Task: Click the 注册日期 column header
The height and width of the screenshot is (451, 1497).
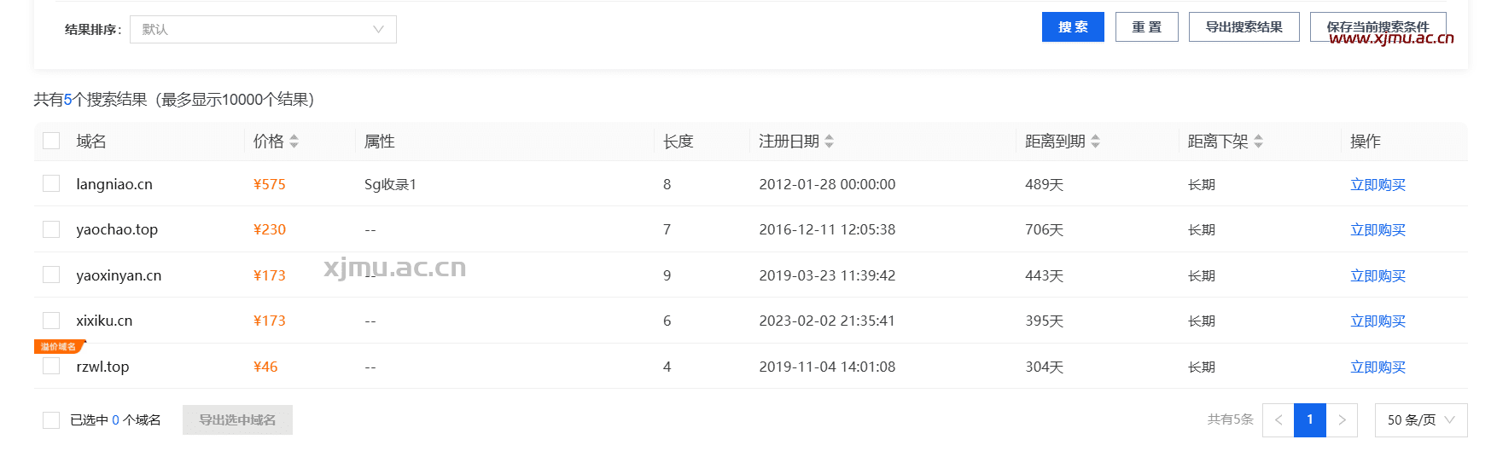Action: (x=789, y=142)
